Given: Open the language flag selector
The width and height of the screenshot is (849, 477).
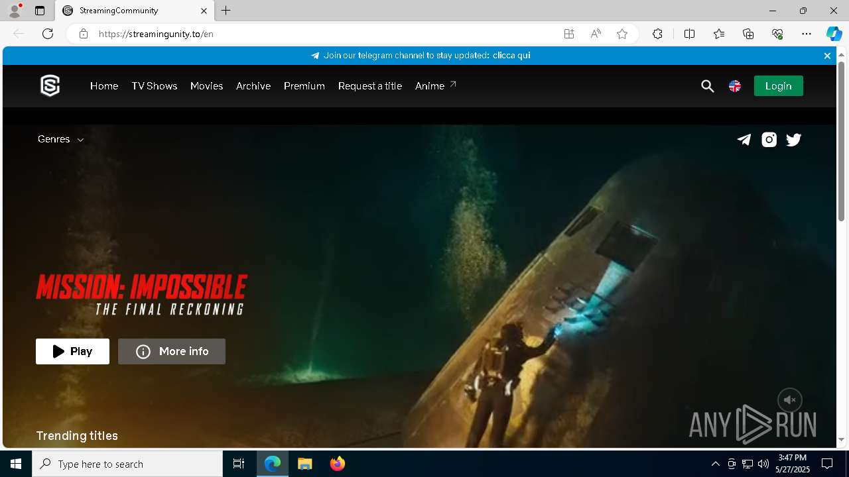Looking at the screenshot, I should (x=735, y=86).
